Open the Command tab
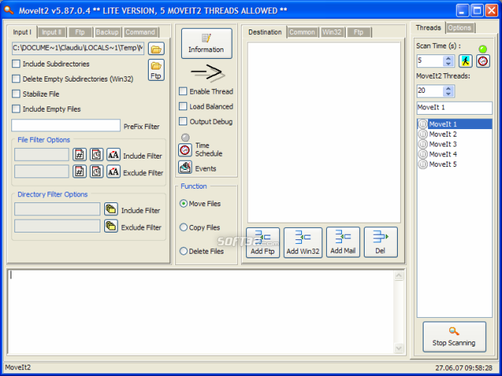Viewport: 502px width, 376px height. pyautogui.click(x=140, y=32)
